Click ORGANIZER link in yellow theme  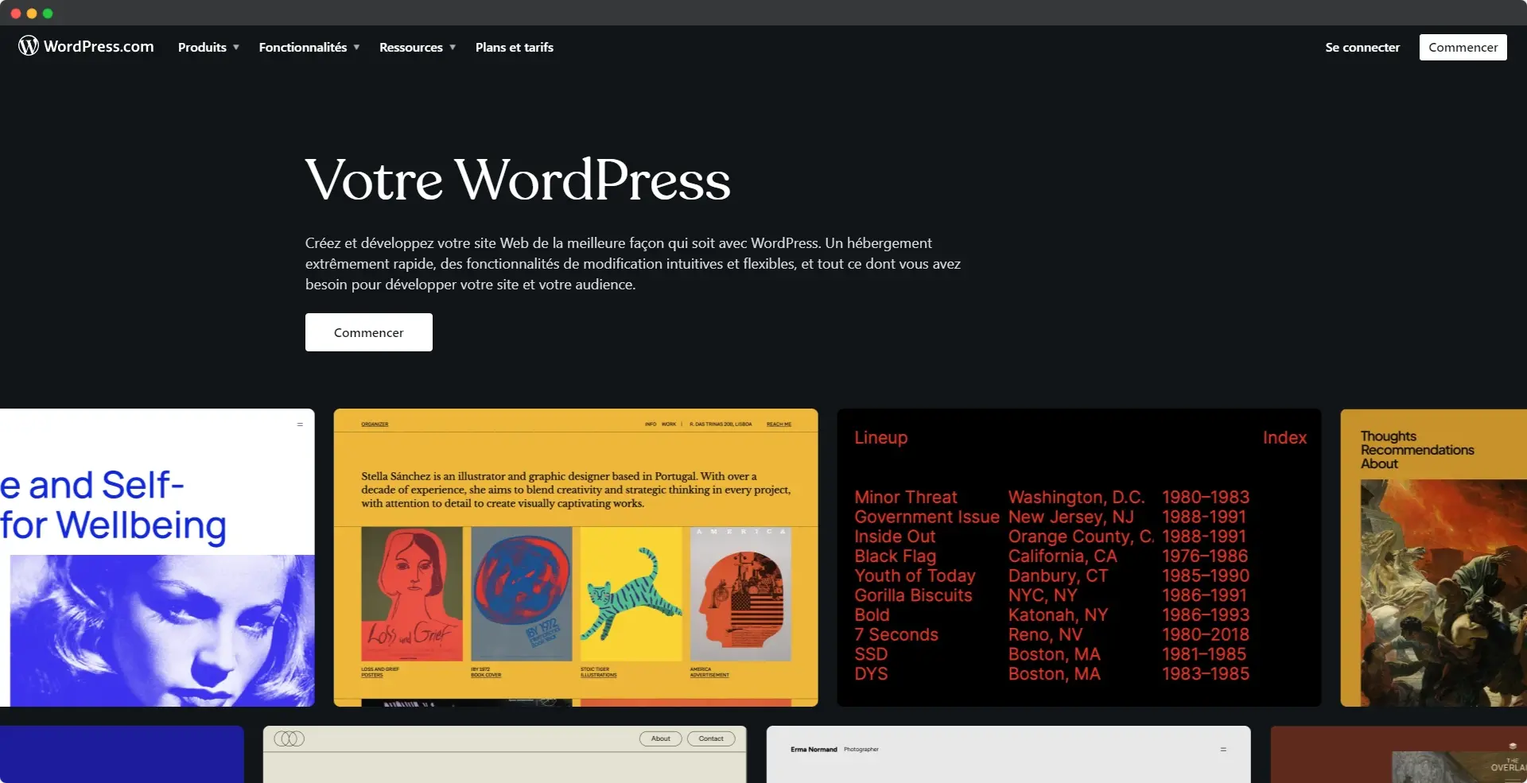point(375,424)
